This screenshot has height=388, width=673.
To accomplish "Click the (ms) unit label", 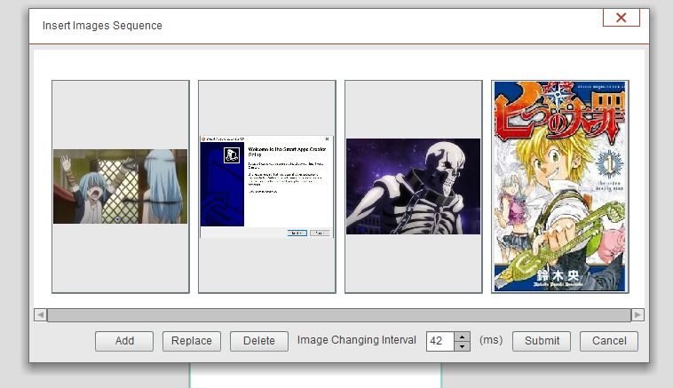I will tap(491, 340).
